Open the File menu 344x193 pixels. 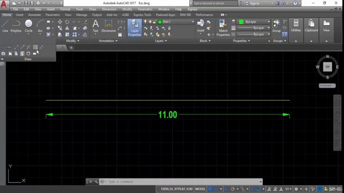(16, 9)
